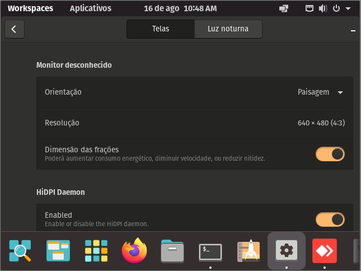Click the volume icon in top bar
This screenshot has height=271, width=361.
323,8
